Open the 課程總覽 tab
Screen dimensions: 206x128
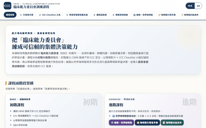[10, 15]
